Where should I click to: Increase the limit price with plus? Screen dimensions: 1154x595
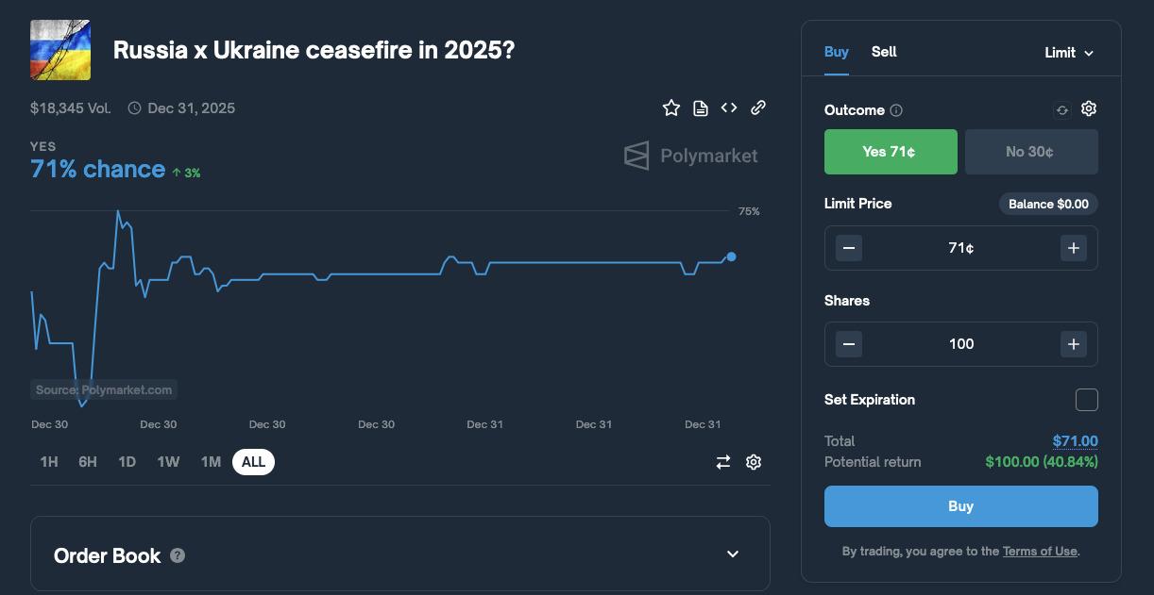coord(1074,248)
